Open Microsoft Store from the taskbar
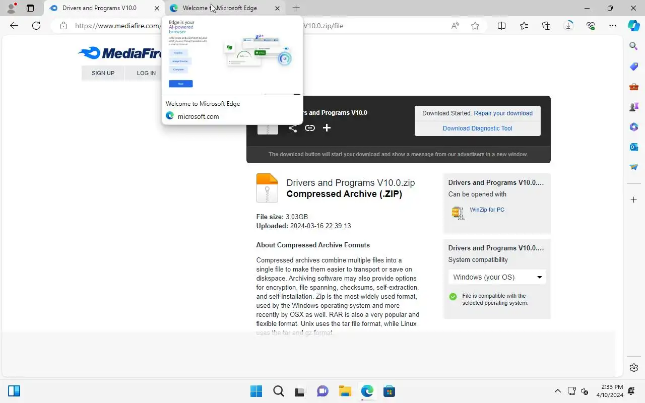Image resolution: width=645 pixels, height=403 pixels. pyautogui.click(x=389, y=391)
